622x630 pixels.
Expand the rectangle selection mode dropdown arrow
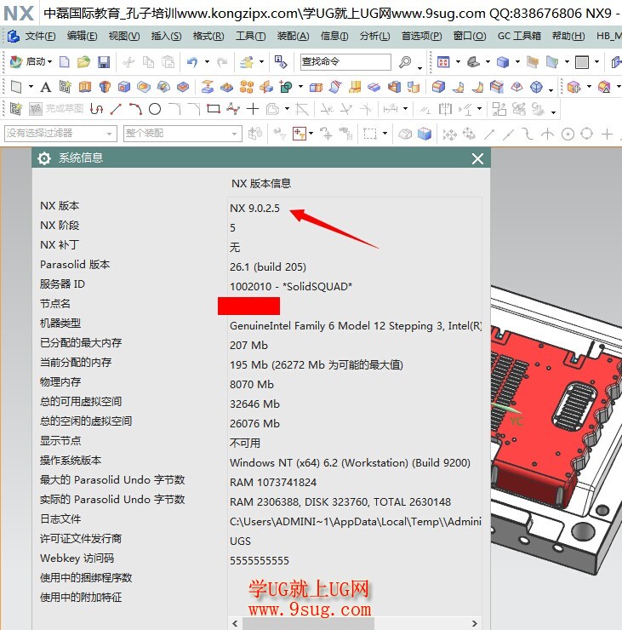coord(385,134)
